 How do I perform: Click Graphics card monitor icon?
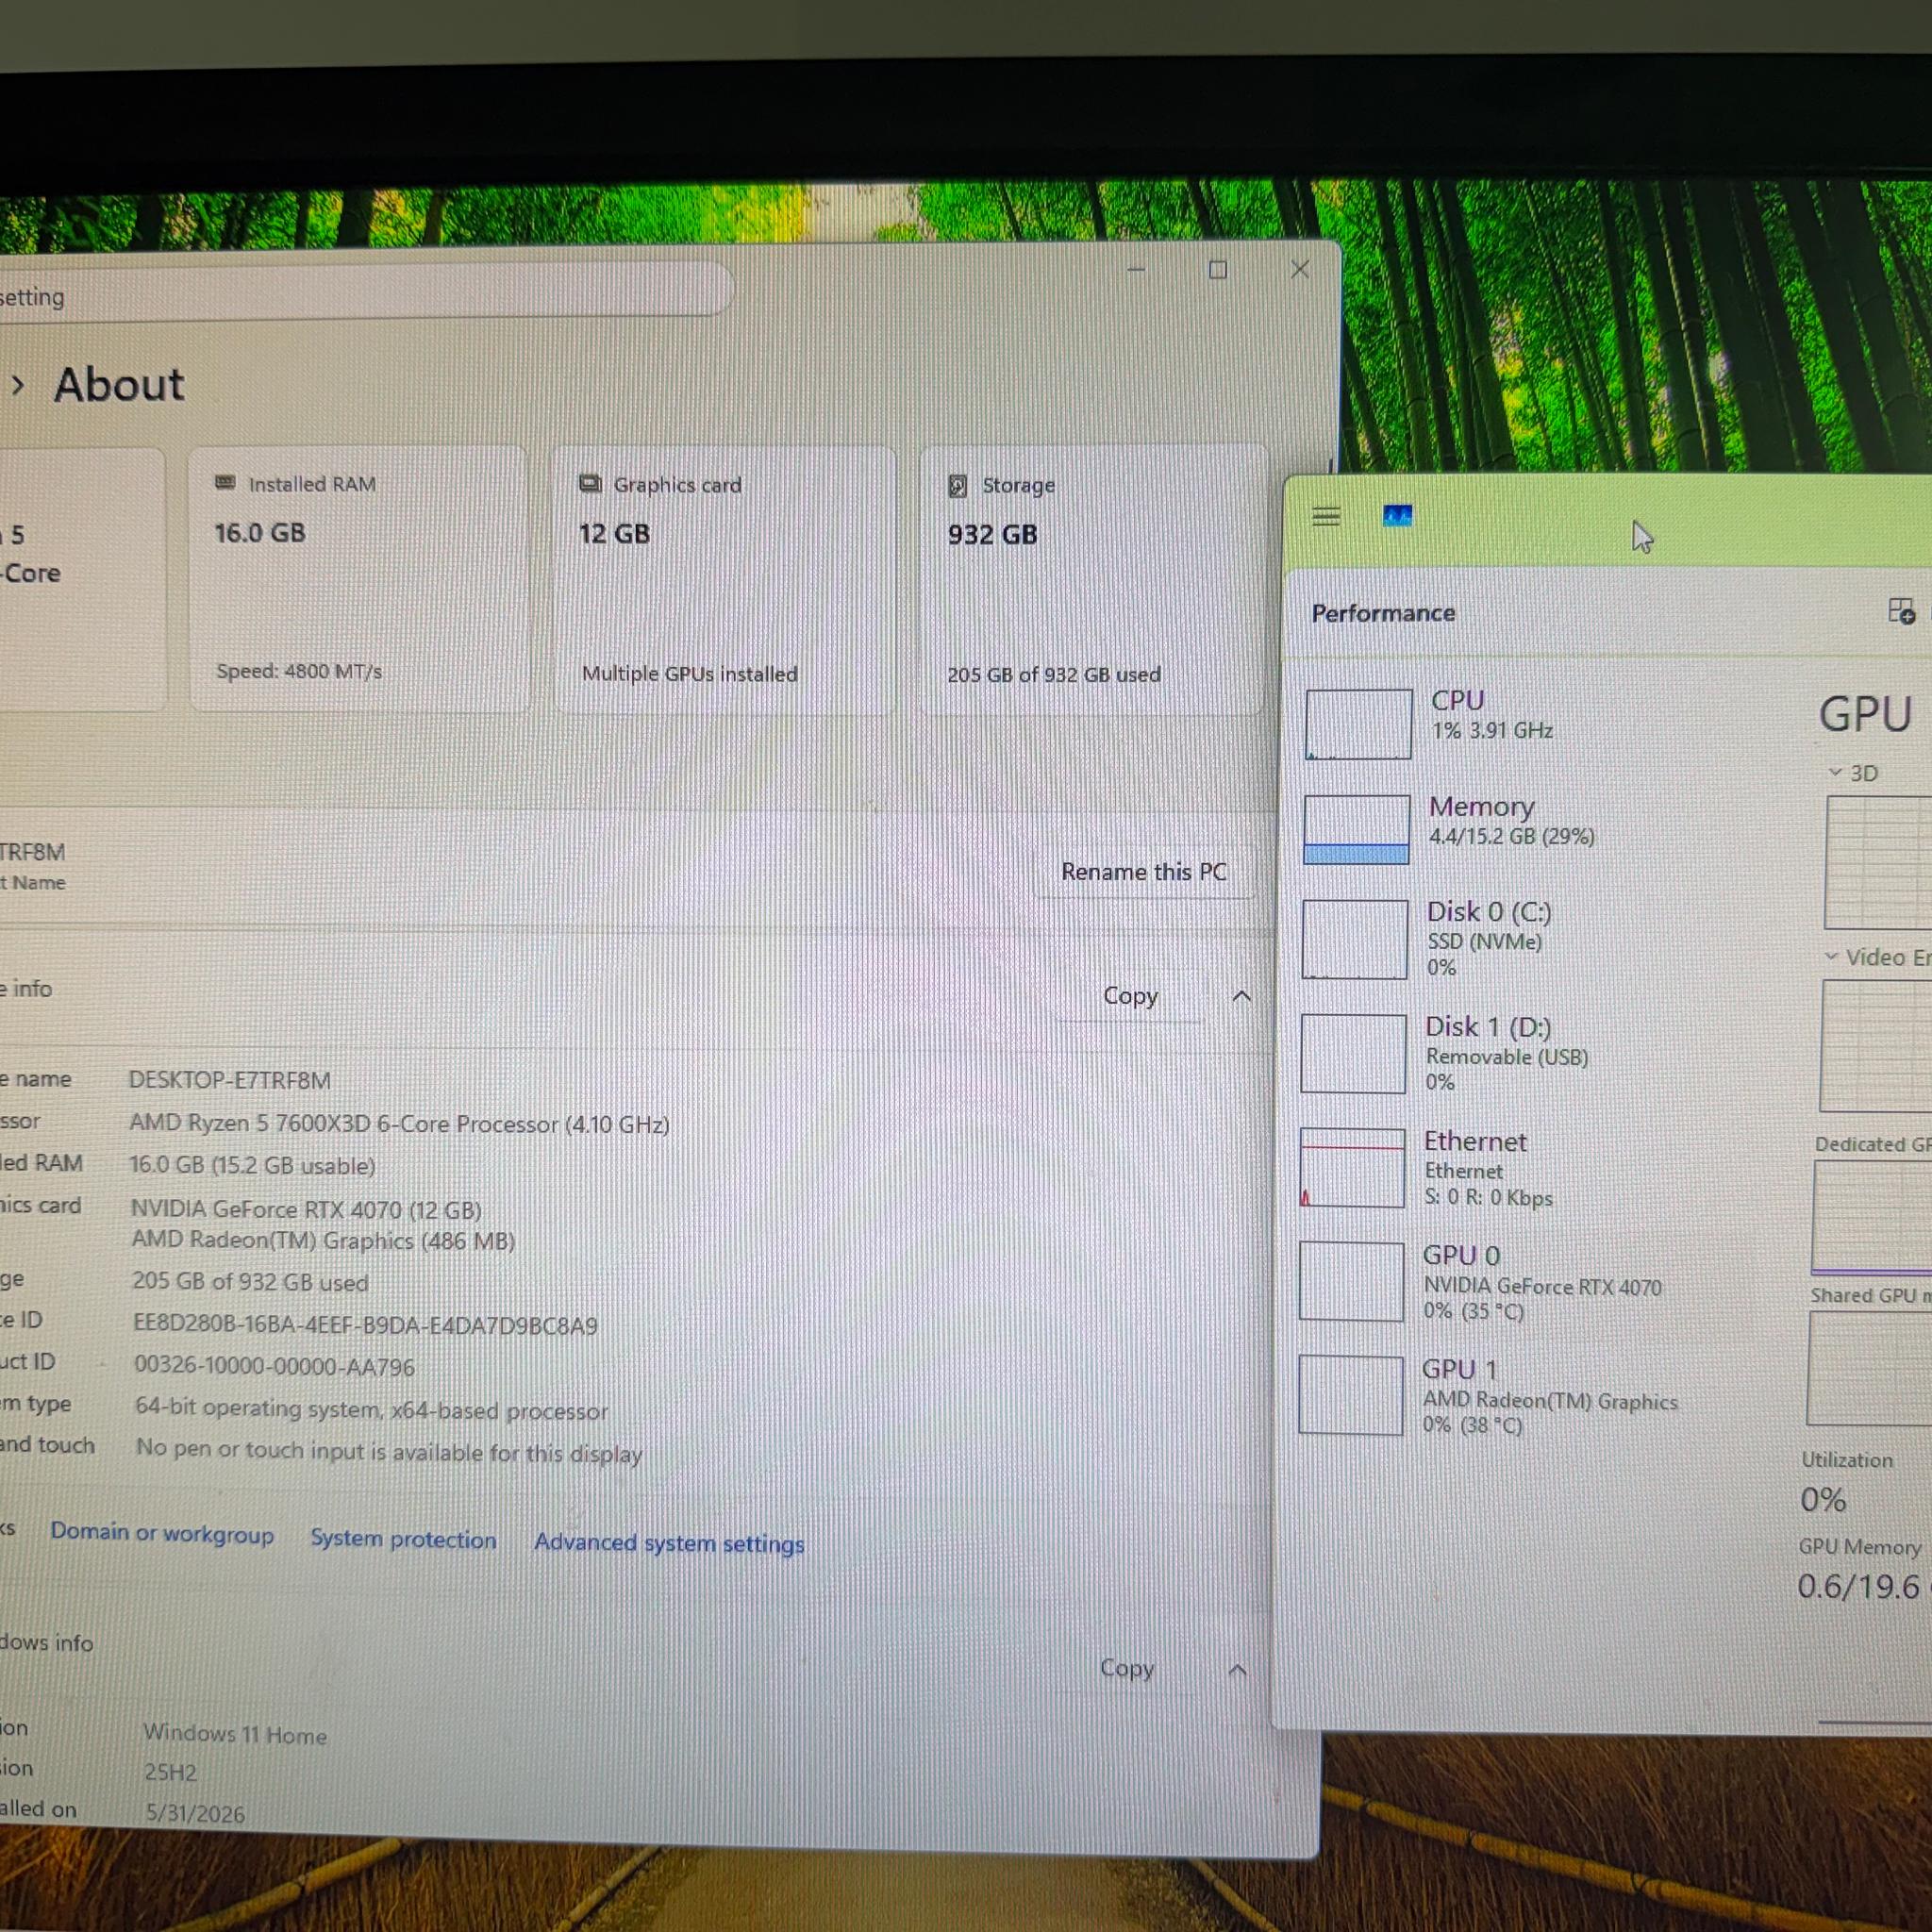(590, 484)
